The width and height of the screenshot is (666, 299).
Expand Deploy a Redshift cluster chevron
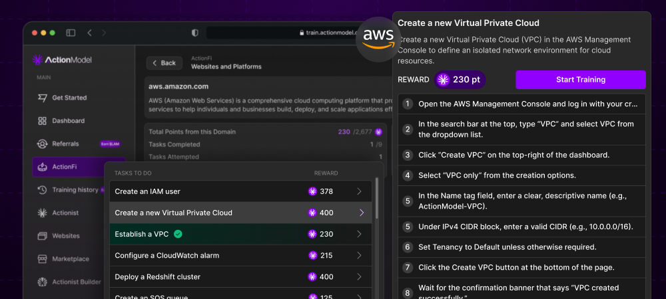pos(360,276)
